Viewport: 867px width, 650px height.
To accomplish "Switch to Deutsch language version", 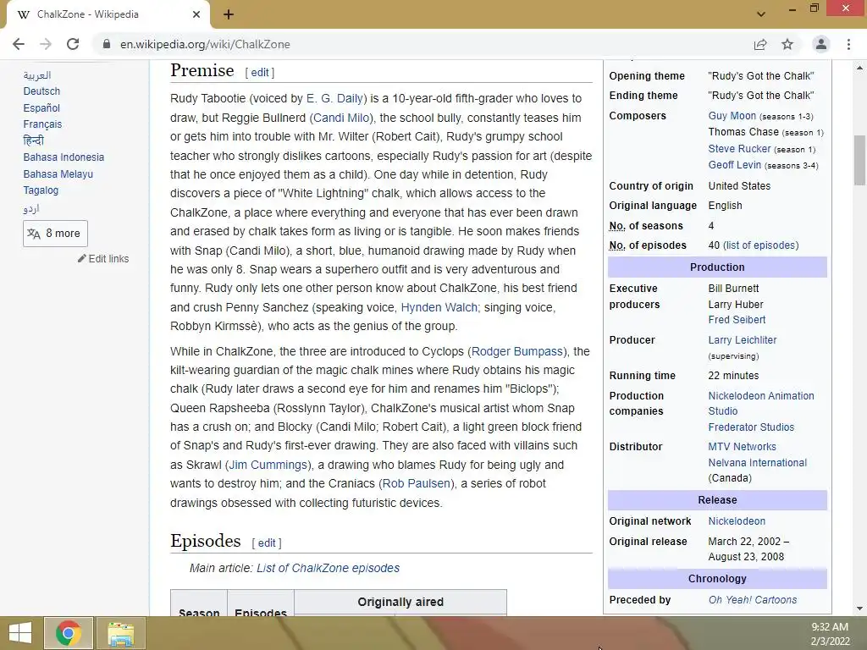I will click(41, 91).
